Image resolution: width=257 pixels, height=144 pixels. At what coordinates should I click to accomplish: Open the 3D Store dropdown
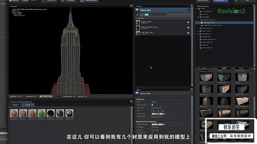[x=220, y=1]
